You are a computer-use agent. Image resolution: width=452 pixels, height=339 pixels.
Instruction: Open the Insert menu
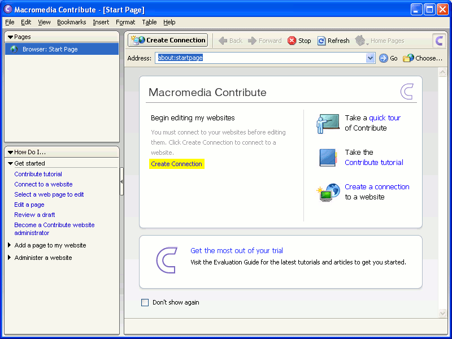(x=101, y=22)
